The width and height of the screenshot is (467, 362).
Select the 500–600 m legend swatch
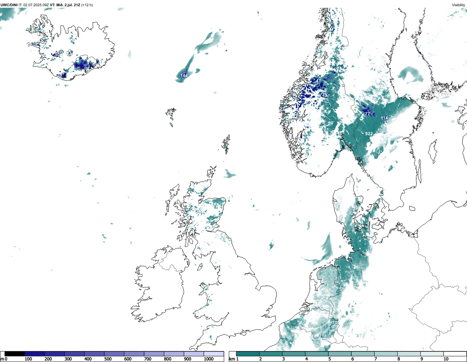tap(114, 354)
